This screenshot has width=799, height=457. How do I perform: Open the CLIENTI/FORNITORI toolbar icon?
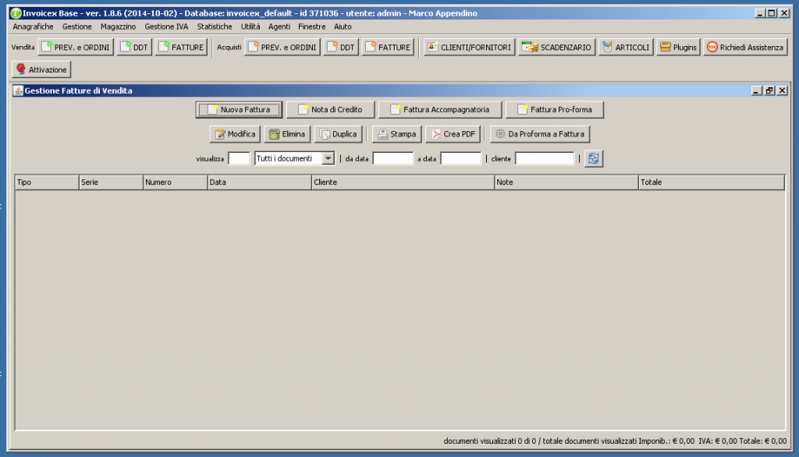tap(467, 46)
